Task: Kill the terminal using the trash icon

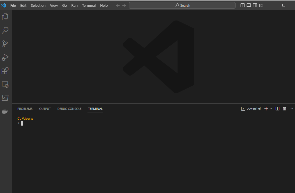Action: 284,108
